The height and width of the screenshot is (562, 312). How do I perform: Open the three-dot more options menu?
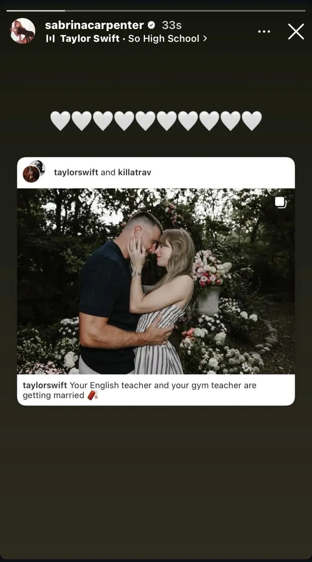(x=264, y=32)
